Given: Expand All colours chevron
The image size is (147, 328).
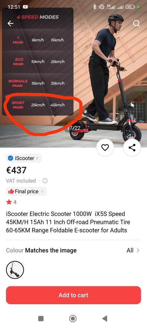Looking at the screenshot, I should click(138, 250).
